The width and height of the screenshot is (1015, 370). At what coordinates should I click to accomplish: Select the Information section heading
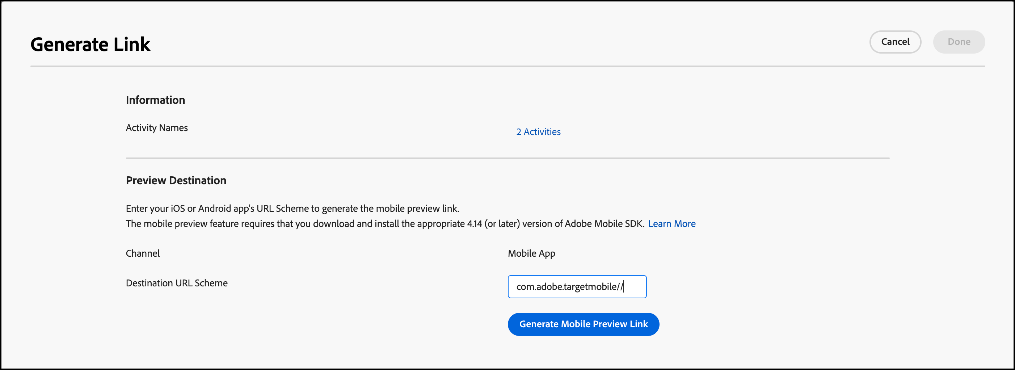tap(155, 100)
